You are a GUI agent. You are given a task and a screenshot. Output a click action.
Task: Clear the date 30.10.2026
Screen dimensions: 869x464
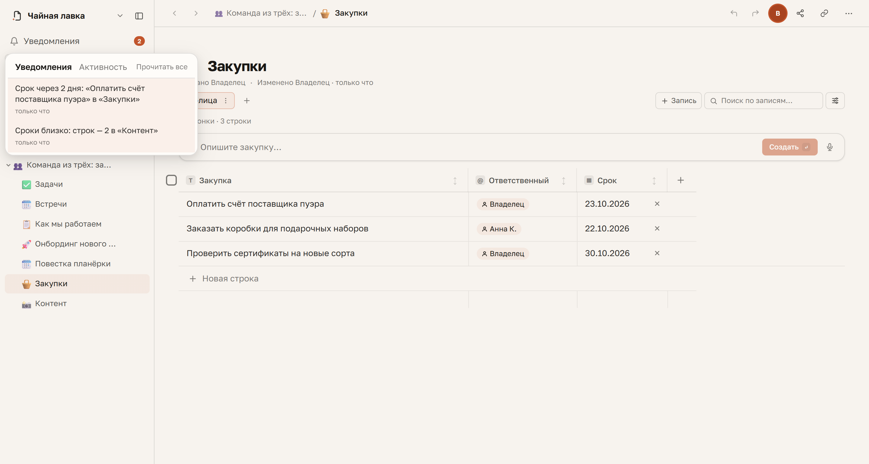tap(657, 253)
